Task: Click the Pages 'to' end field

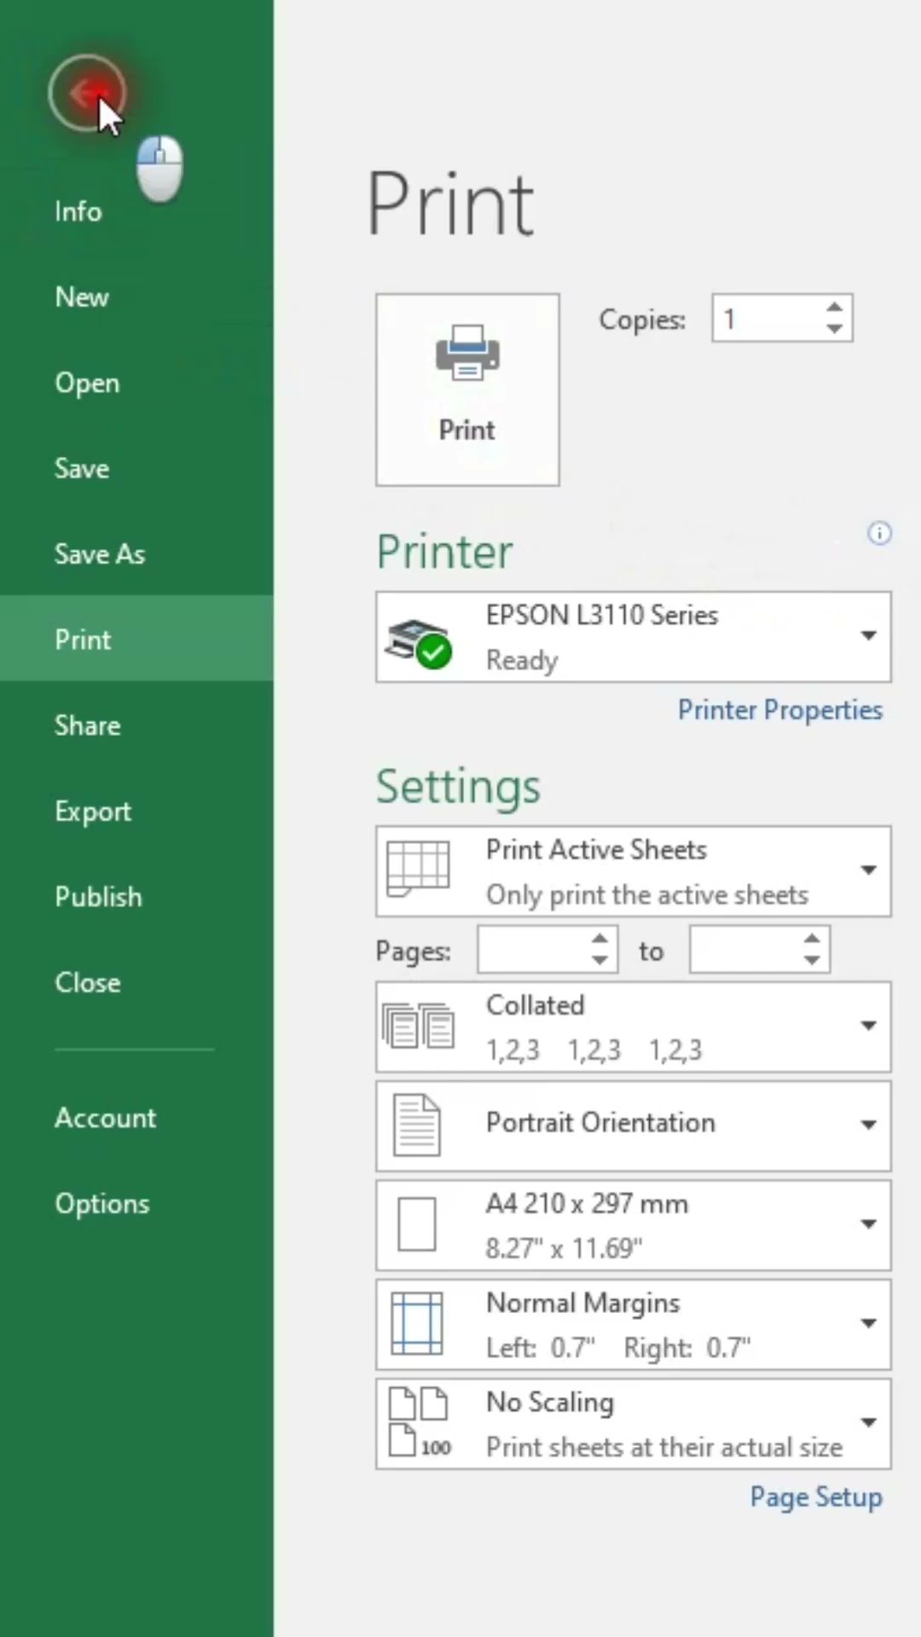Action: [x=745, y=950]
